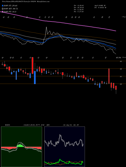Click the 29 price axis label
The width and height of the screenshot is (126, 167).
[121, 84]
